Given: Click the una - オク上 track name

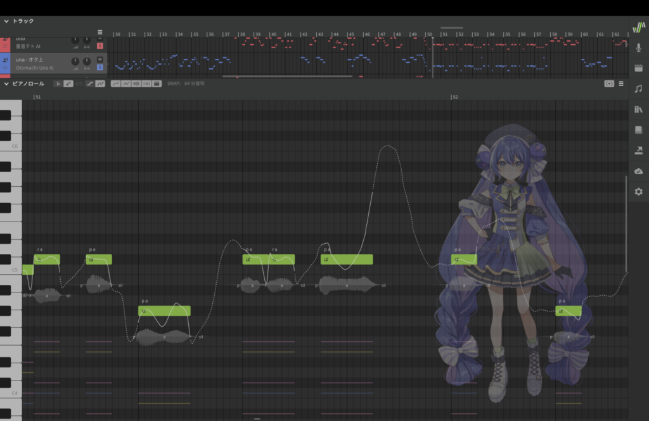Looking at the screenshot, I should (x=29, y=60).
